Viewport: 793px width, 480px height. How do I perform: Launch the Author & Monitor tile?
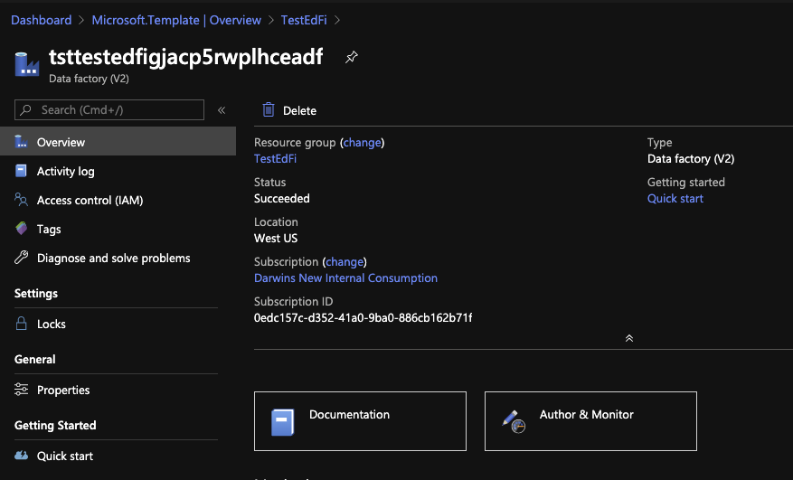[x=590, y=421]
